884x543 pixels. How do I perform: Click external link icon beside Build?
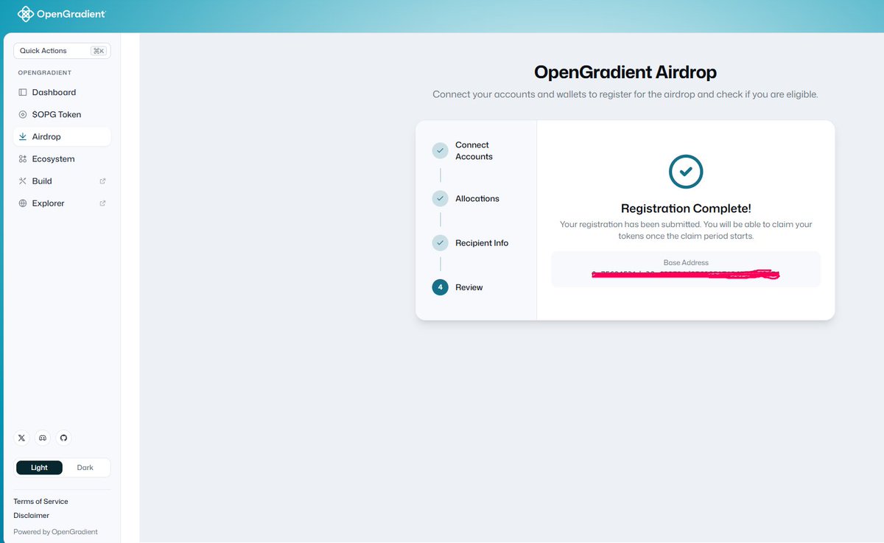(102, 181)
